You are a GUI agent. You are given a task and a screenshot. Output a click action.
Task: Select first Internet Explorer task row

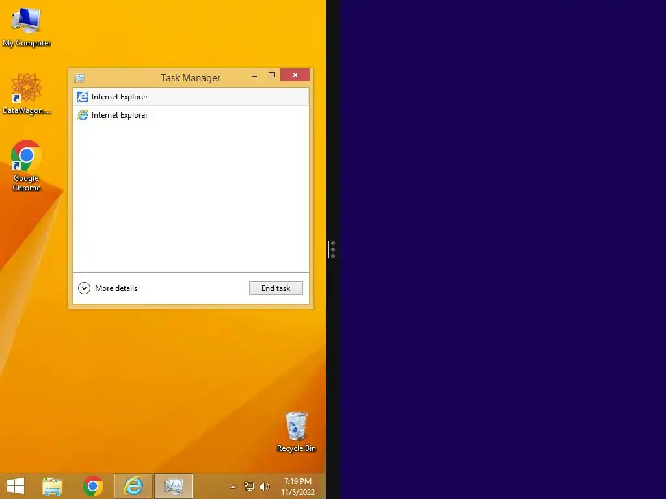pos(191,97)
